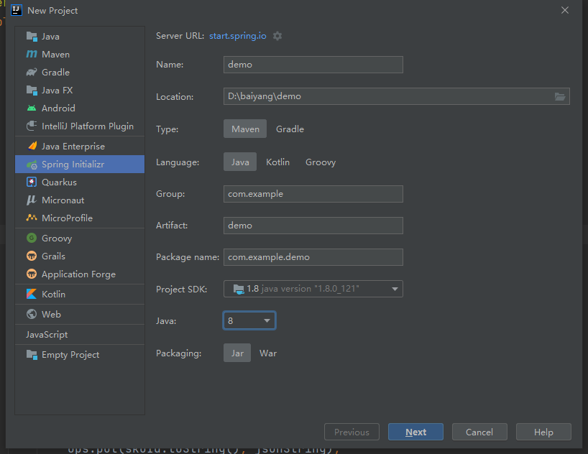Select Gradle in project list
The width and height of the screenshot is (588, 454).
80,73
